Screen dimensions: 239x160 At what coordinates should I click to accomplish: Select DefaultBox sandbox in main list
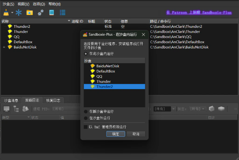tap(23, 42)
